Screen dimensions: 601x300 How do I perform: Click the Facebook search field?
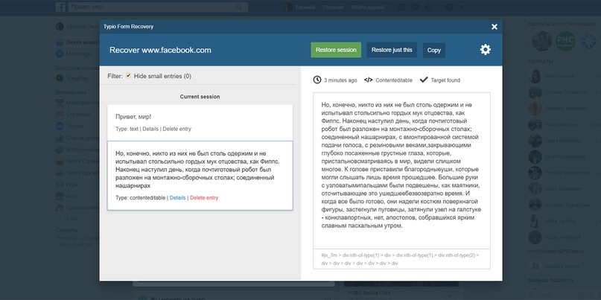[158, 7]
